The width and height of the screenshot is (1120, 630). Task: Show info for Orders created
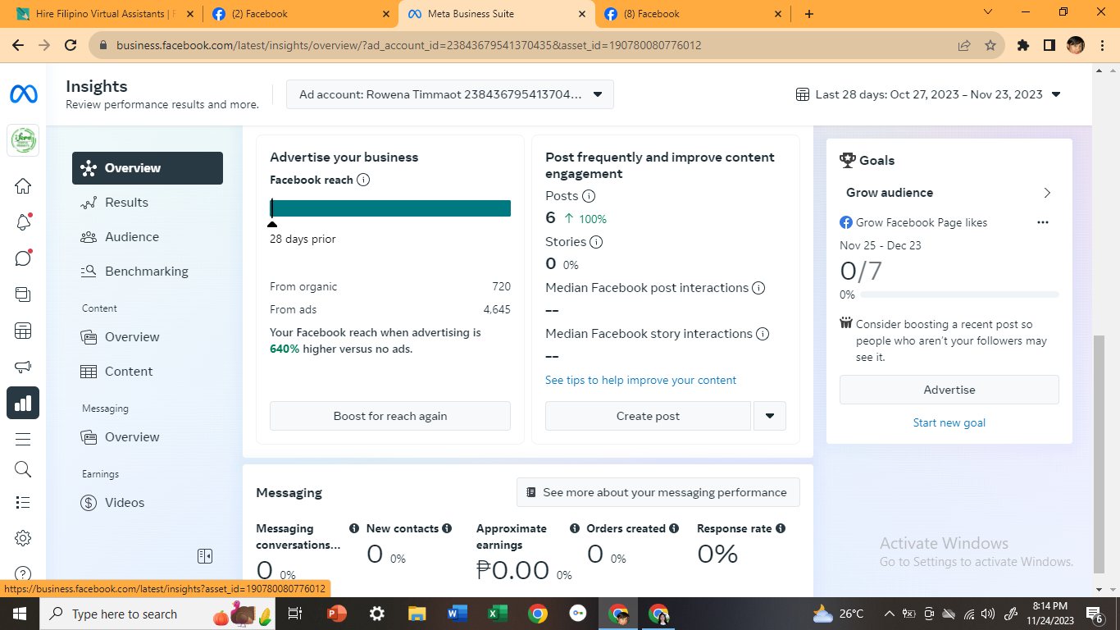click(674, 529)
